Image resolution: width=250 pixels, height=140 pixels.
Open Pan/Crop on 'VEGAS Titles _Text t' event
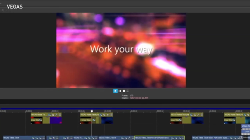pos(126,138)
